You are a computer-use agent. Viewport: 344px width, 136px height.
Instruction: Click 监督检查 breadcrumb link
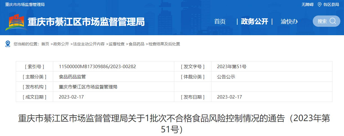[x=117, y=44]
